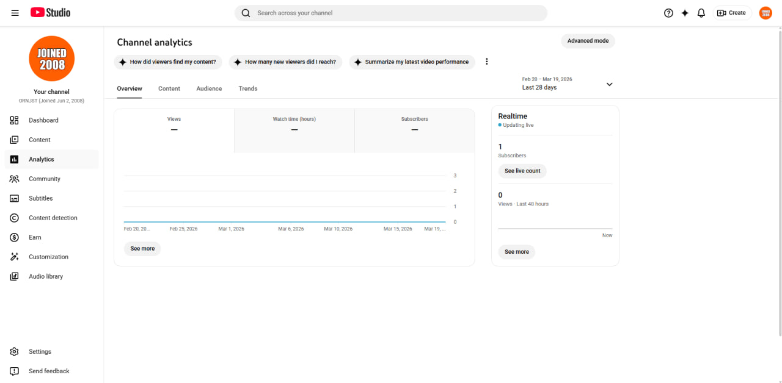This screenshot has width=782, height=383.
Task: Click the 'Mar 10, 2026' chart axis label
Action: coord(338,229)
